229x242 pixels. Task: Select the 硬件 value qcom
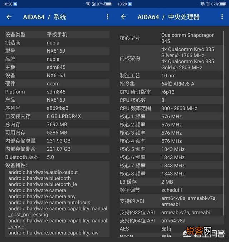coord(53,84)
